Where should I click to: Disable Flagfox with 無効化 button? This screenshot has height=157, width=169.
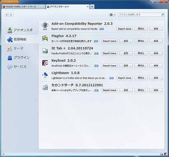(x=141, y=41)
